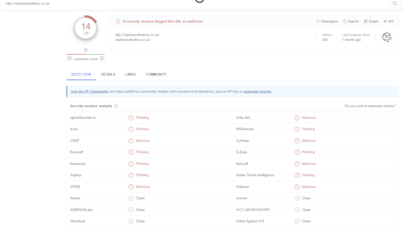Click the red warning icon beside flagged message
Screen dimensions: 404x228
tap(118, 21)
